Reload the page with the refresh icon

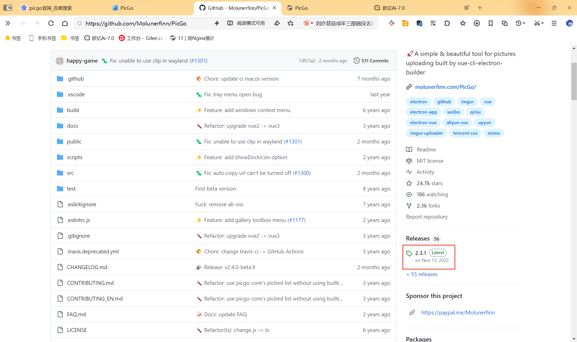[x=51, y=23]
